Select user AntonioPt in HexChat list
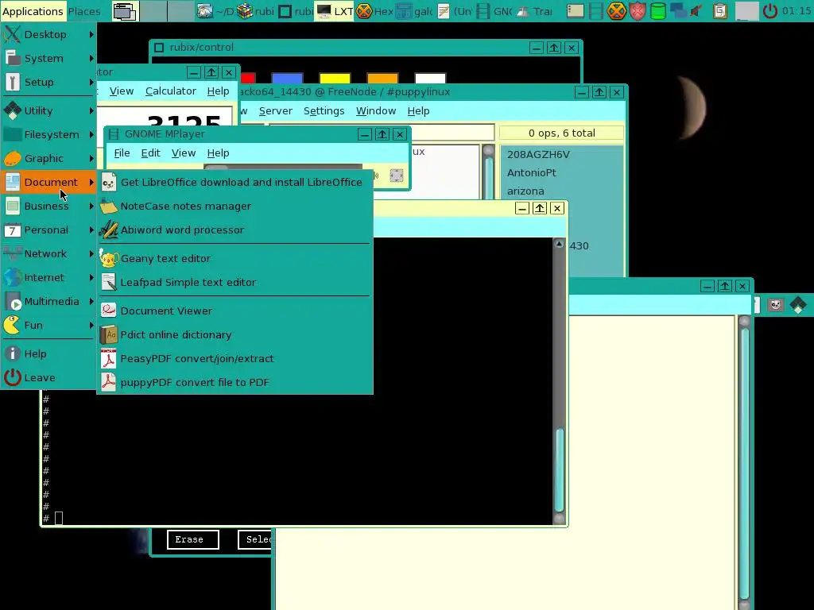 [561, 172]
